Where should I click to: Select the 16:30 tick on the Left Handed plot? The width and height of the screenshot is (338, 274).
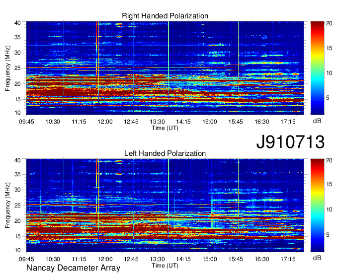pyautogui.click(x=262, y=259)
